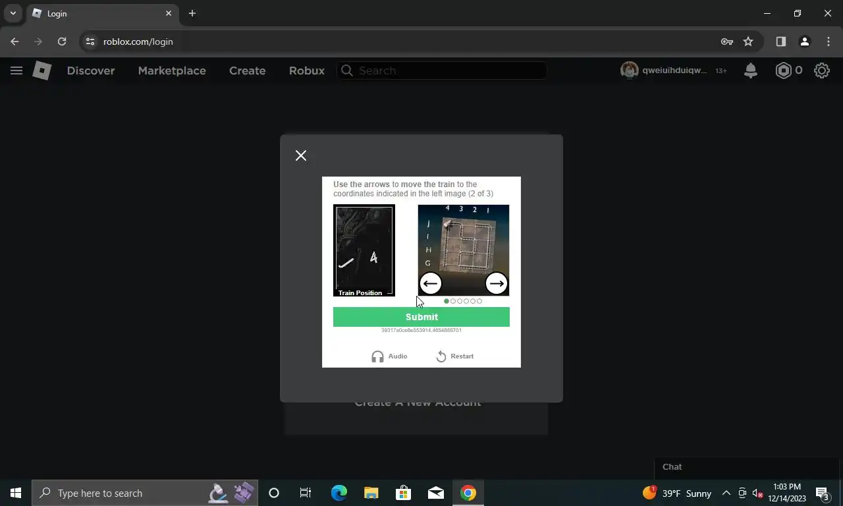Bookmark this page with the star
This screenshot has width=843, height=506.
pyautogui.click(x=748, y=42)
